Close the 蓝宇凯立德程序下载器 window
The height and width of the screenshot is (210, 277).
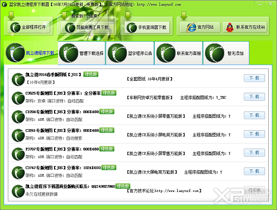[270, 4]
